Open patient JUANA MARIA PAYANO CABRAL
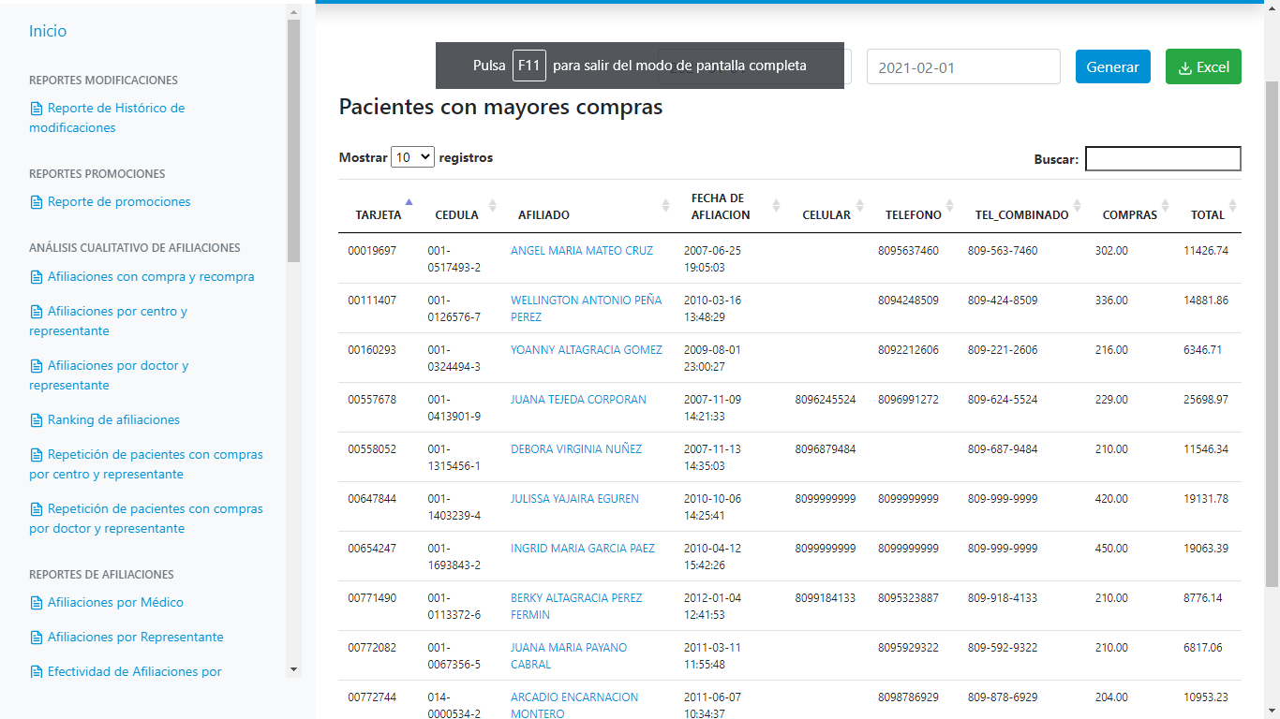Screen dimensions: 1280x719 [569, 656]
